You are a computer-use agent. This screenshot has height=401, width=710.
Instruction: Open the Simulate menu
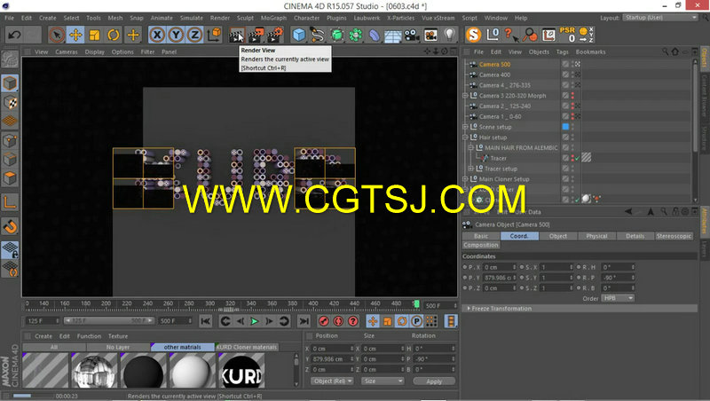coord(192,18)
